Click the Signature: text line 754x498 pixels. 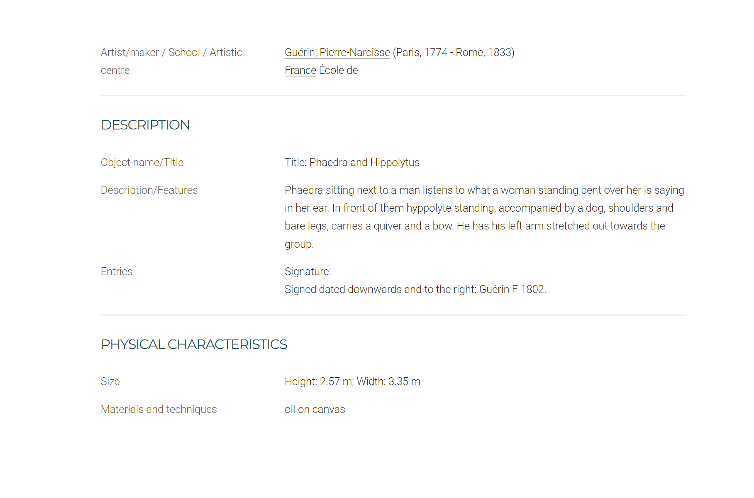coord(307,271)
